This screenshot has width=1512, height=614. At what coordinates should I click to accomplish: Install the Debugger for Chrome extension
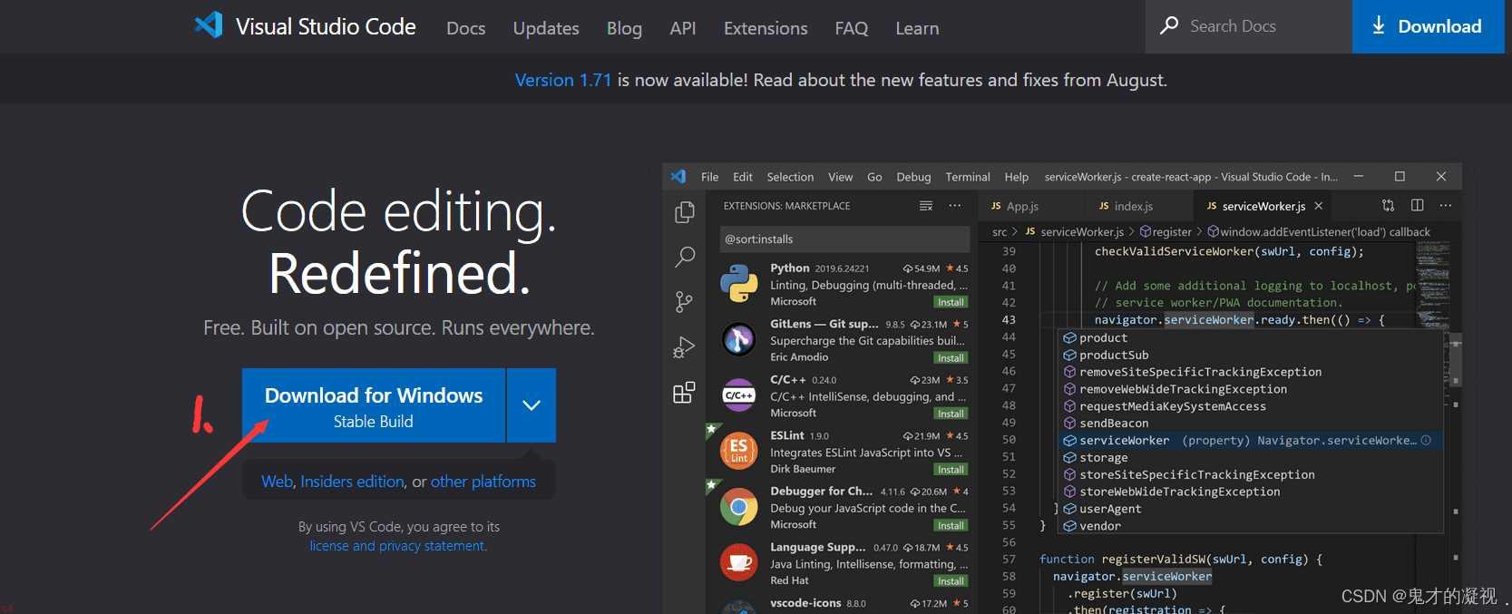(951, 525)
